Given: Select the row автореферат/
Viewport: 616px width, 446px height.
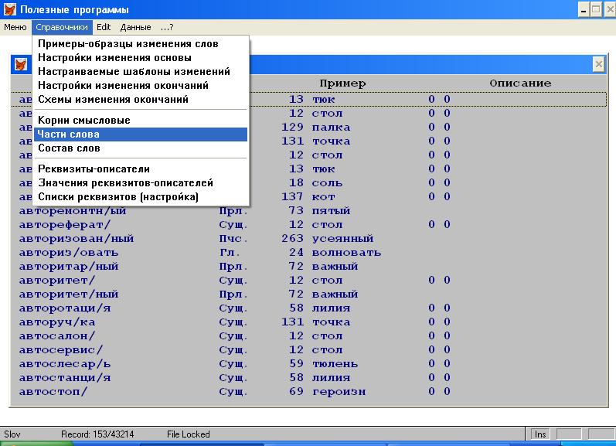Looking at the screenshot, I should (308, 224).
